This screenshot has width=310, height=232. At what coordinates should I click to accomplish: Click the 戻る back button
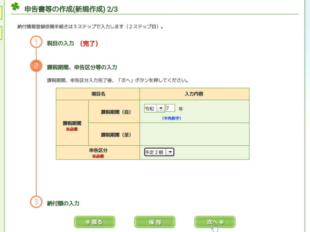94,222
